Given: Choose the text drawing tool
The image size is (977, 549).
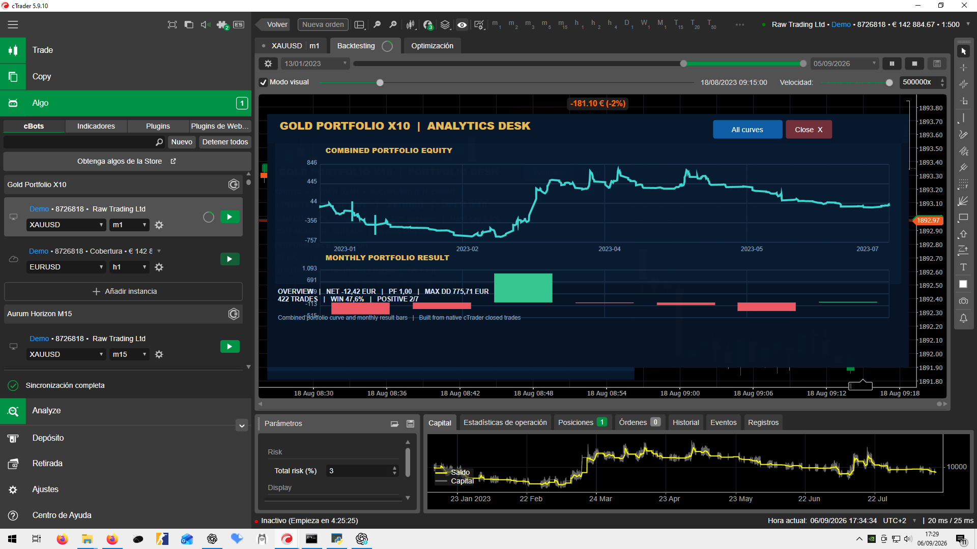Looking at the screenshot, I should pyautogui.click(x=963, y=267).
